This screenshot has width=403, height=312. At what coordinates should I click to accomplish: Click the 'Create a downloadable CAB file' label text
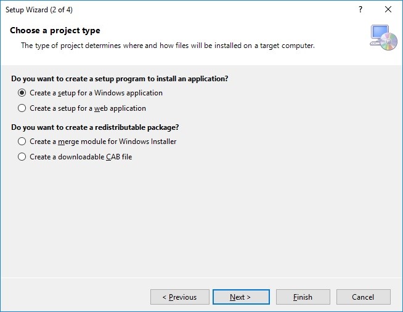tap(81, 157)
